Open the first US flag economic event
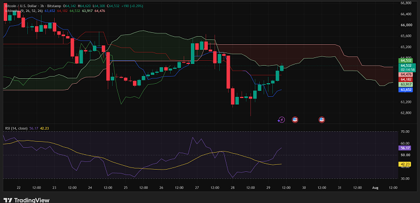 (295, 120)
